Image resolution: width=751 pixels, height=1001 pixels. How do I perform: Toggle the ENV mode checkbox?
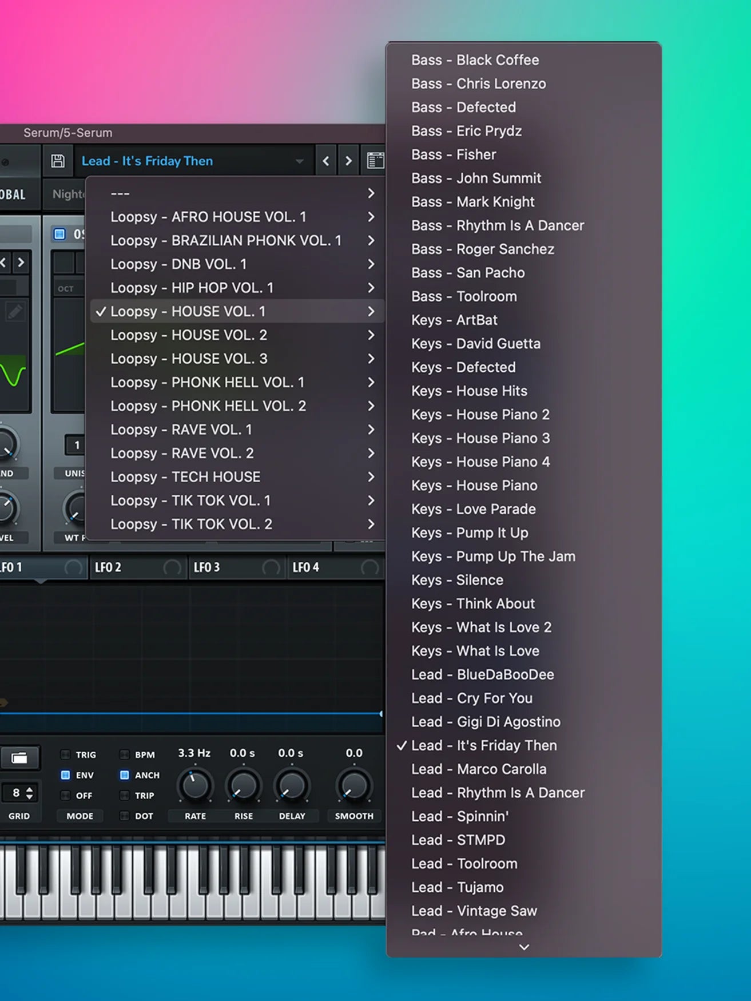(65, 775)
